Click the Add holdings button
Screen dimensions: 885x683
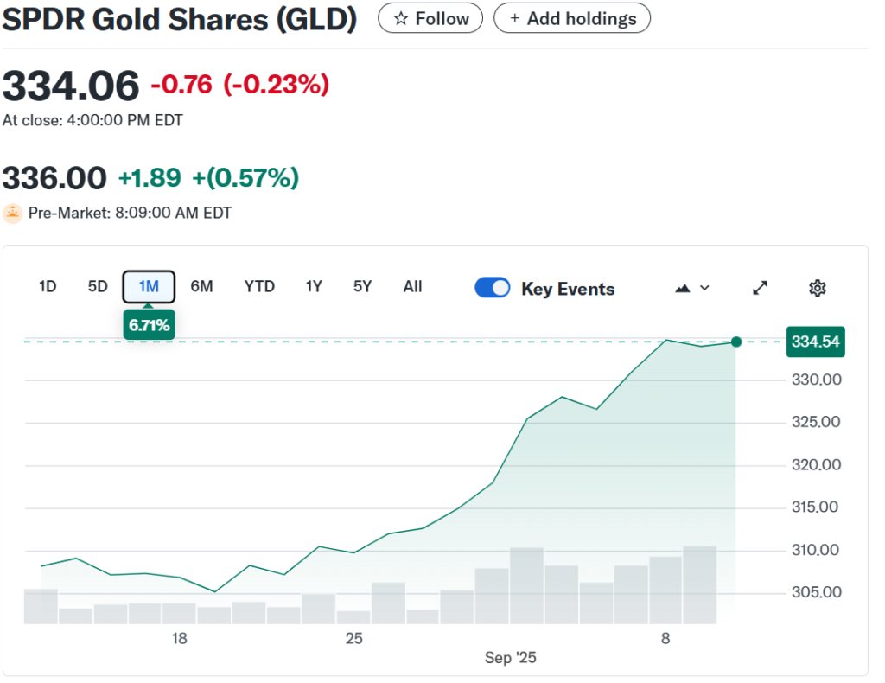click(x=572, y=18)
